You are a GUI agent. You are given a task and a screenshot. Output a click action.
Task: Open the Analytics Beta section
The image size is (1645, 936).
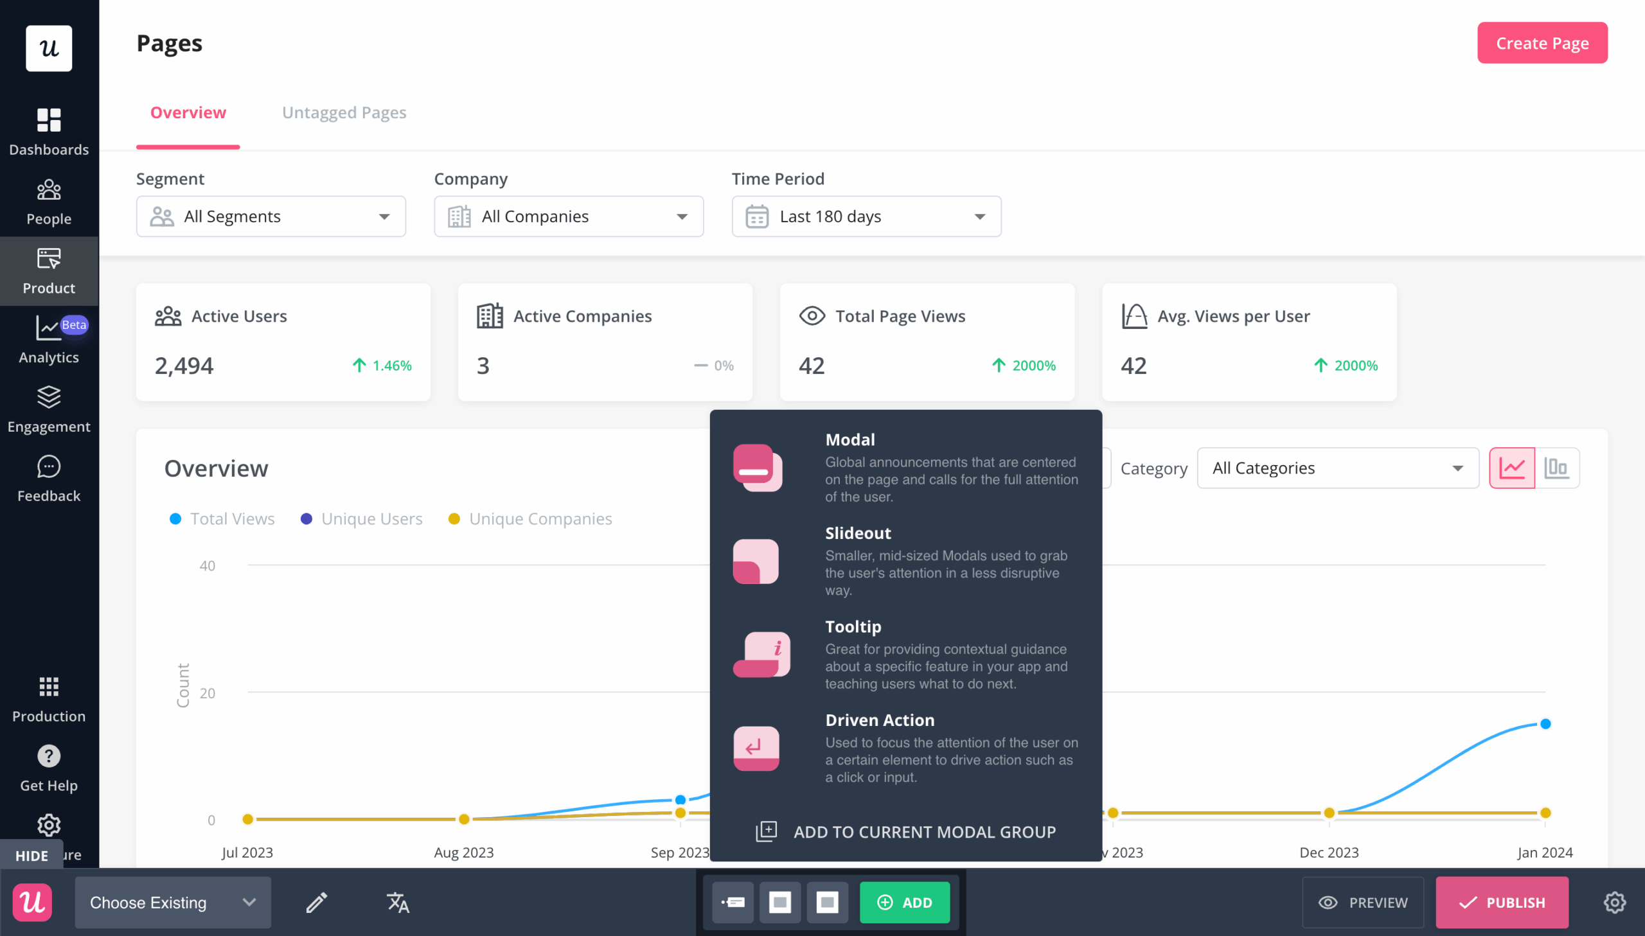pyautogui.click(x=49, y=339)
